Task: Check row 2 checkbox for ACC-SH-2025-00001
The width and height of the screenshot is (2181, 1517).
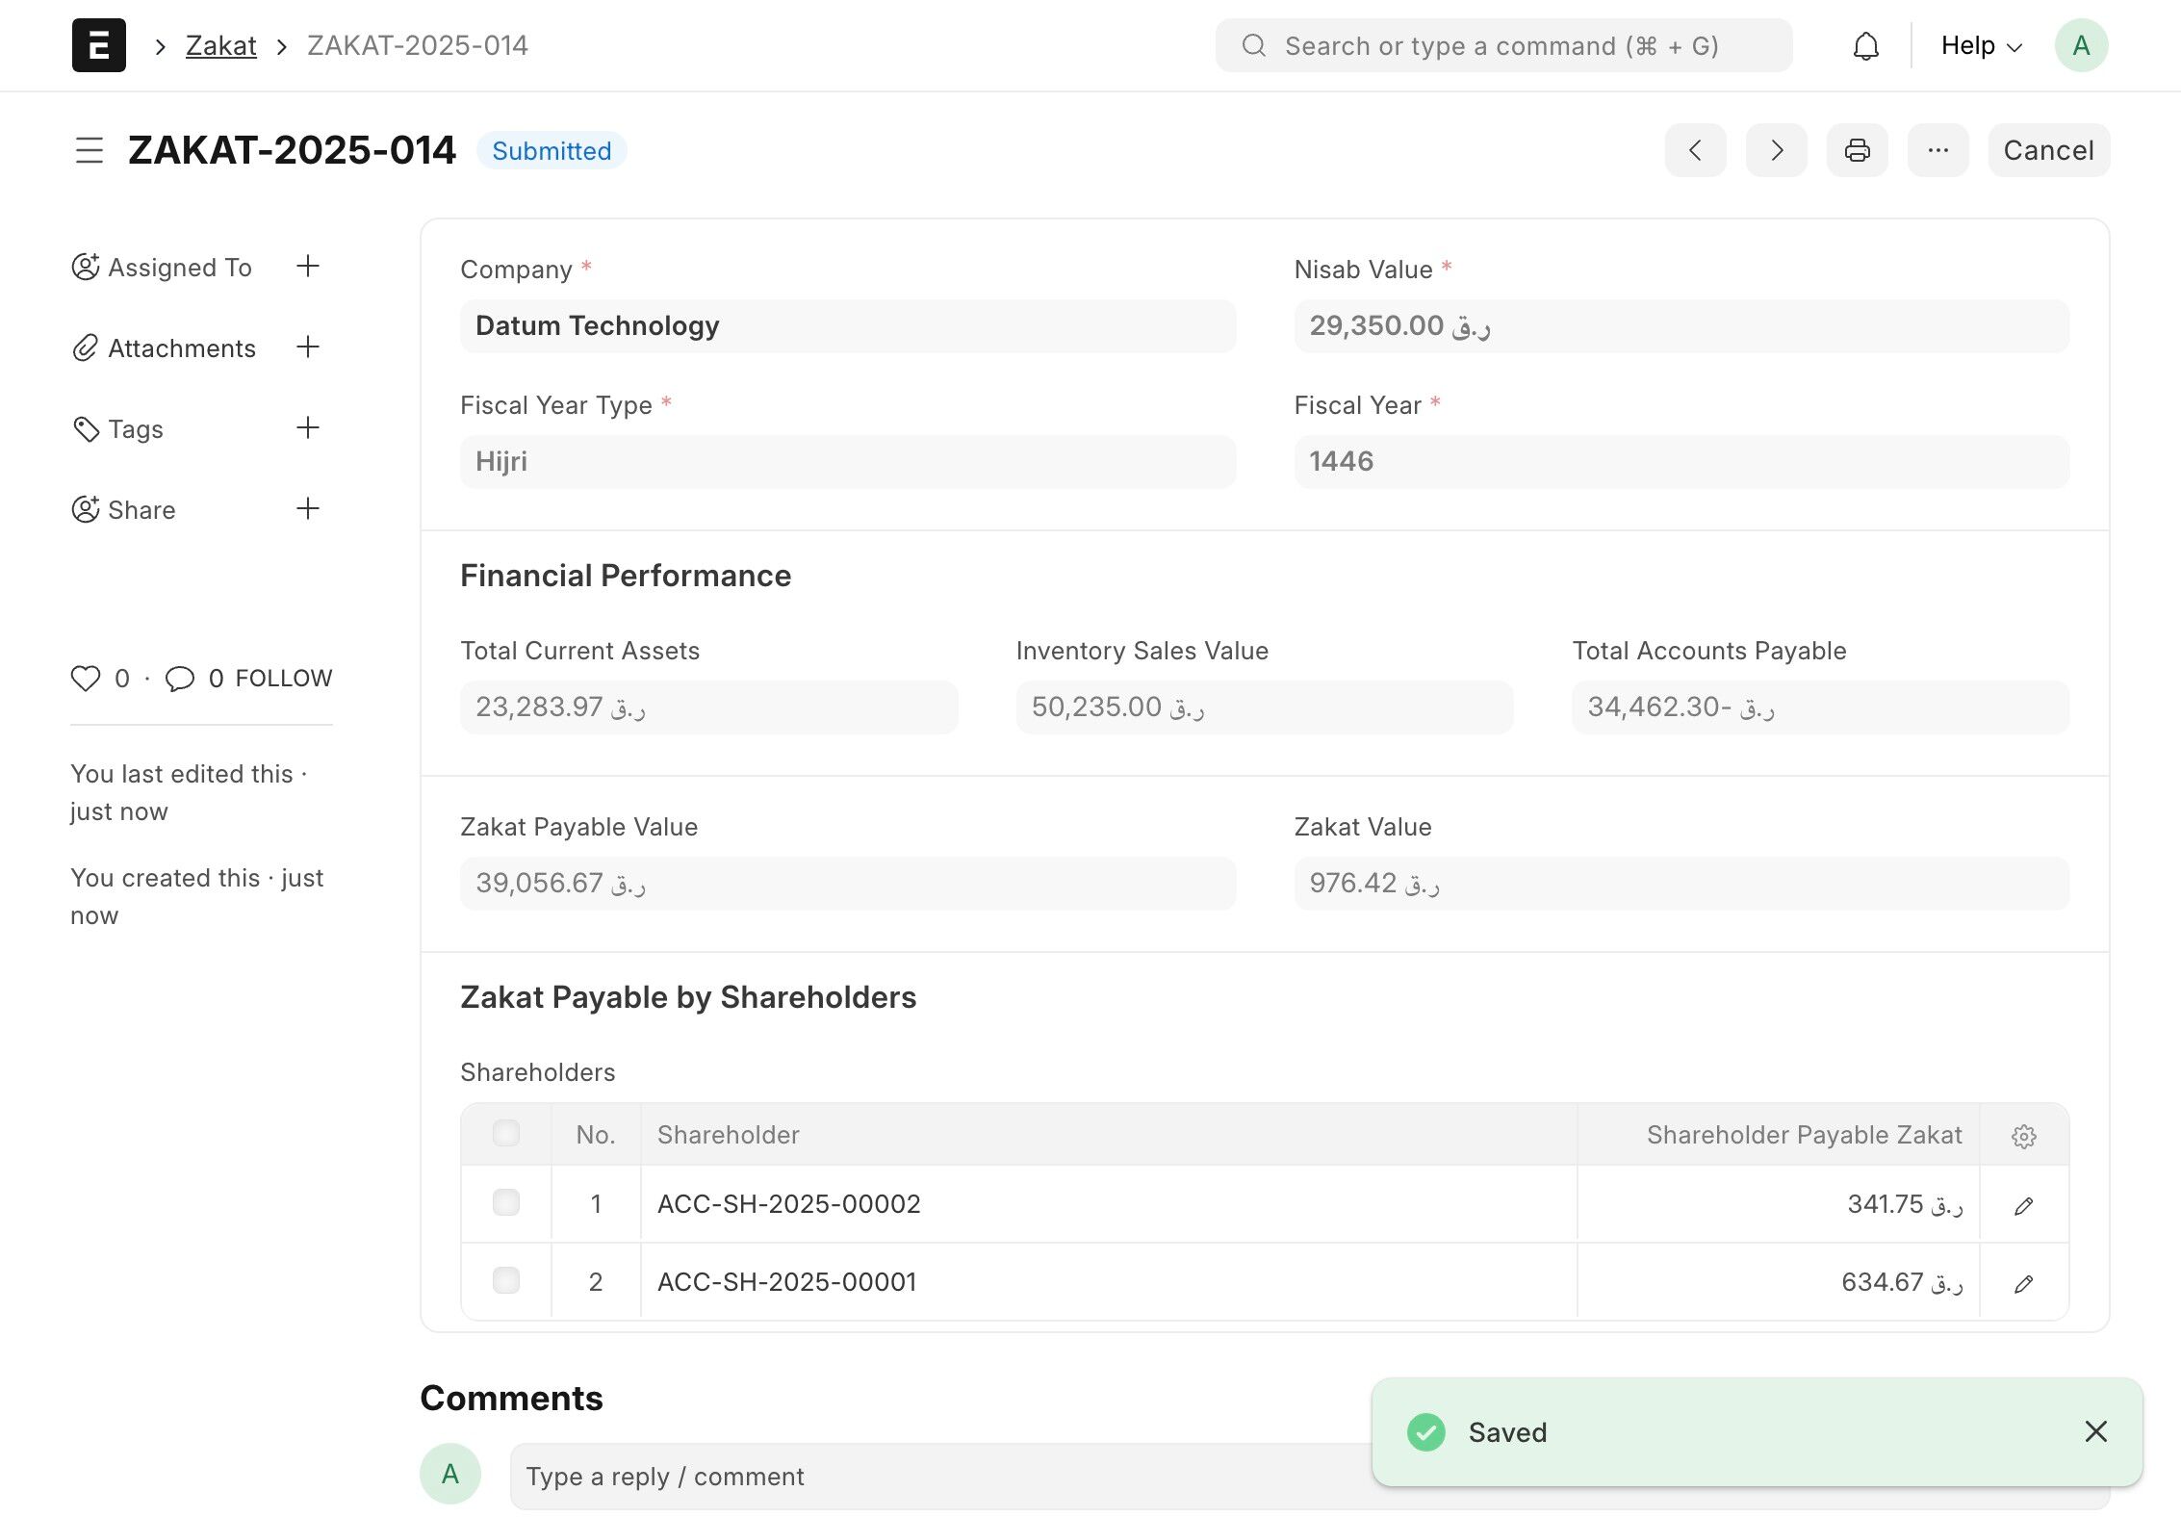Action: coord(506,1281)
